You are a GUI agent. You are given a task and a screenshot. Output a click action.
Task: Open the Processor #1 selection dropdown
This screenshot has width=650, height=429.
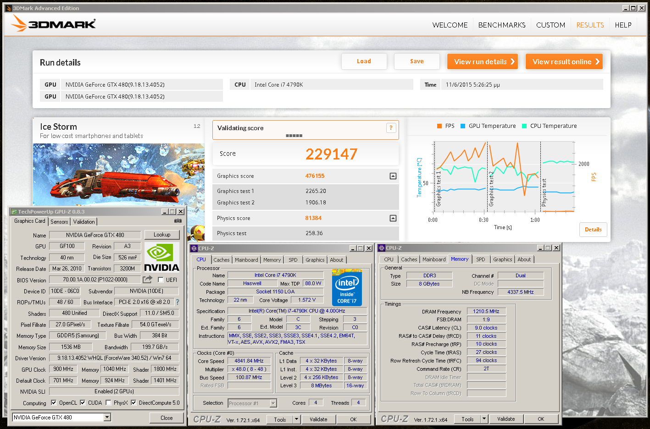tap(273, 403)
